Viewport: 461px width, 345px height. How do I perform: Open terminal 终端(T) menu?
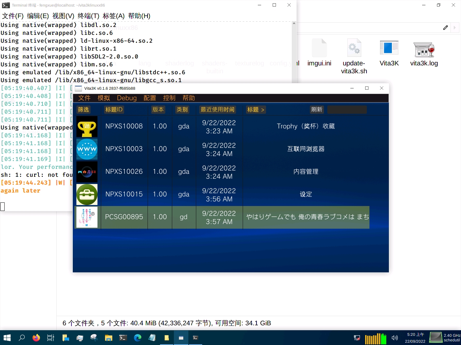point(89,16)
